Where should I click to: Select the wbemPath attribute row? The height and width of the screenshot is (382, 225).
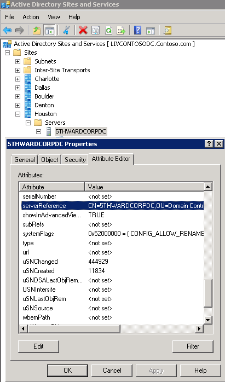click(x=112, y=317)
